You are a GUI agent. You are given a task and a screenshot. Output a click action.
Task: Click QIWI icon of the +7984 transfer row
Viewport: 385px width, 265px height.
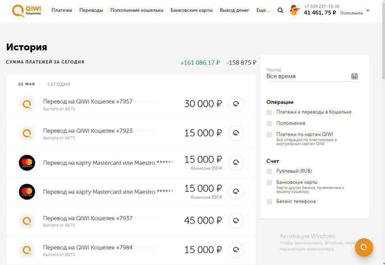pos(27,250)
